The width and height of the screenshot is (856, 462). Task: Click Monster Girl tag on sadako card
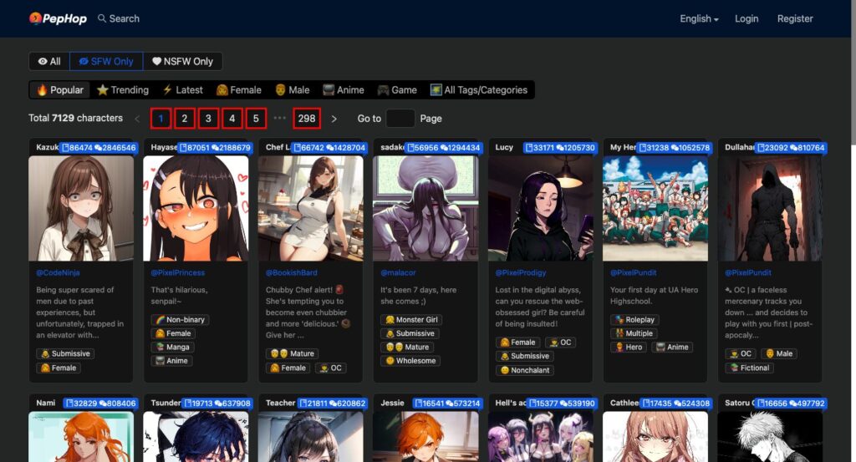(411, 320)
